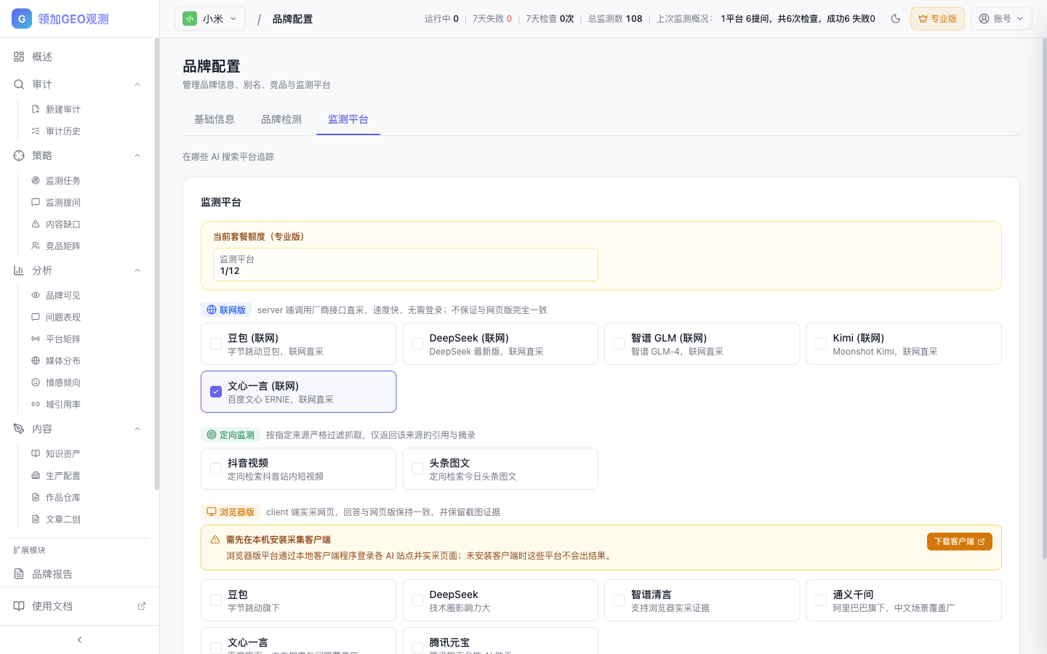The height and width of the screenshot is (654, 1047).
Task: Click the 浏览器版 monitor badge
Action: (230, 512)
